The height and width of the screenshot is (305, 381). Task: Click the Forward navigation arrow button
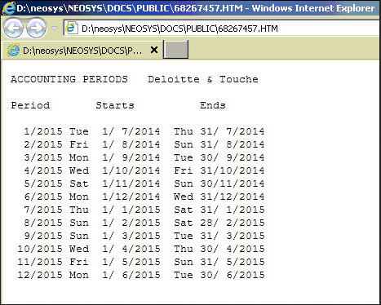pyautogui.click(x=36, y=28)
